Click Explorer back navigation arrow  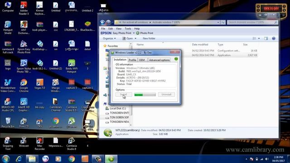pos(102,22)
